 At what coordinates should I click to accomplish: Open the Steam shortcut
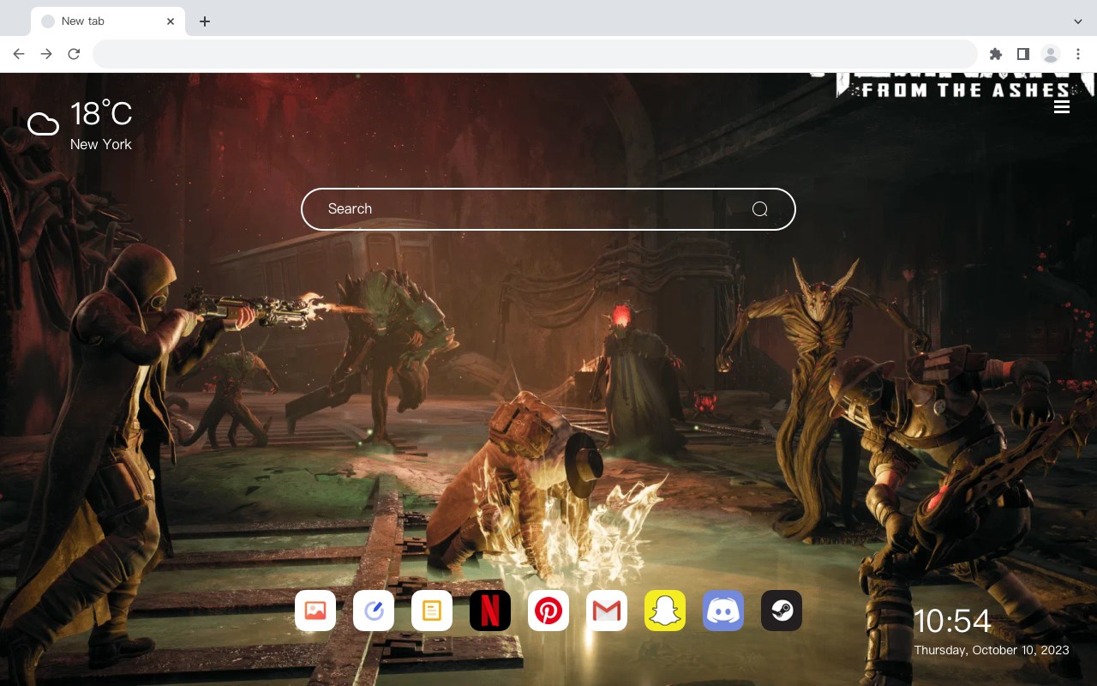click(x=782, y=611)
